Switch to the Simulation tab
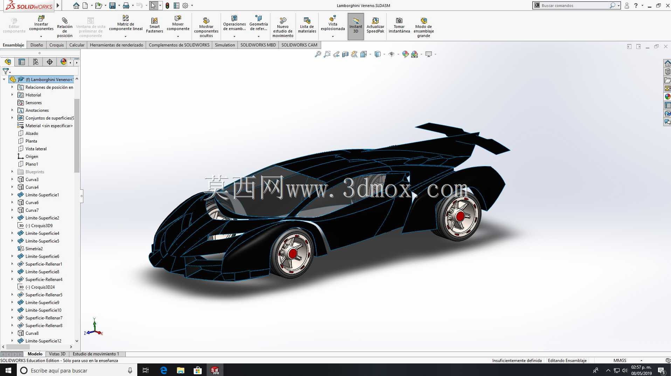 point(225,45)
